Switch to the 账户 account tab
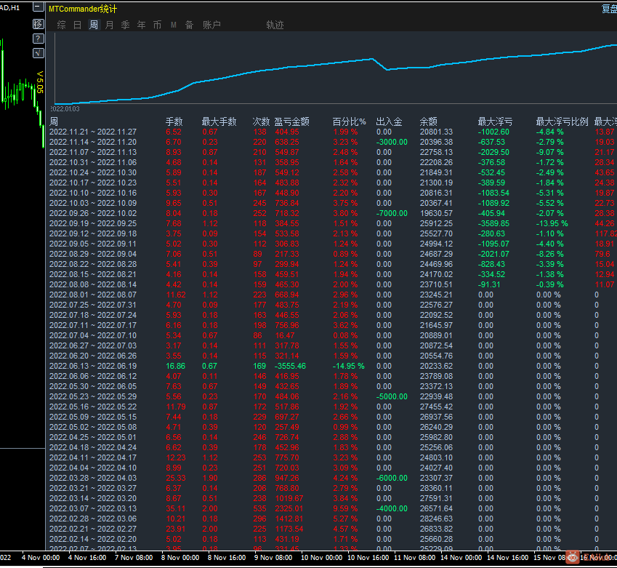617x568 pixels. (x=211, y=25)
